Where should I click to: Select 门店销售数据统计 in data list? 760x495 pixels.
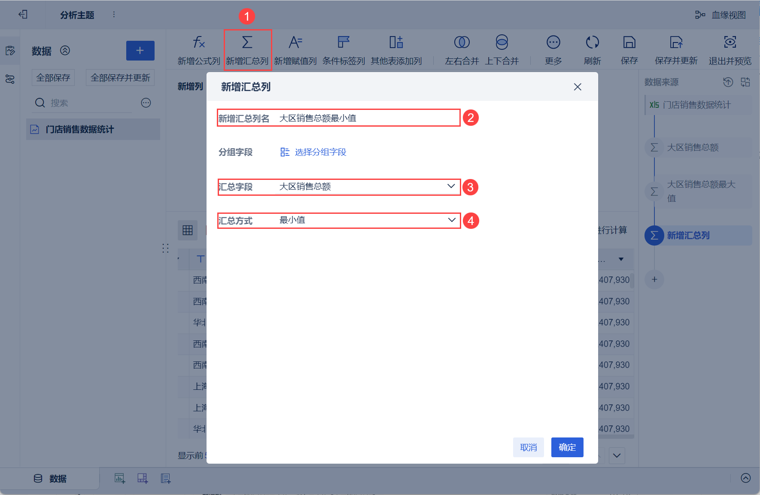click(93, 129)
